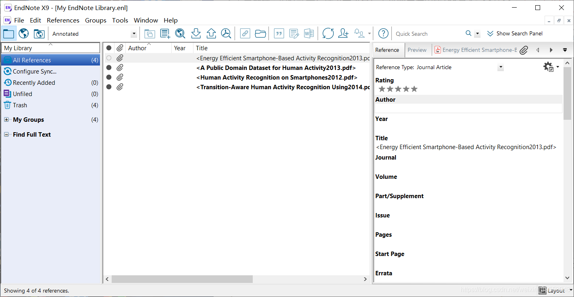Viewport: 574px width, 297px height.
Task: Open the File menu
Action: [x=19, y=20]
